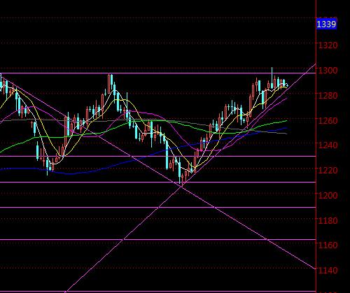This screenshot has width=350, height=293.
Task: Click the last candlestick on the chart's right side
Action: (x=287, y=85)
